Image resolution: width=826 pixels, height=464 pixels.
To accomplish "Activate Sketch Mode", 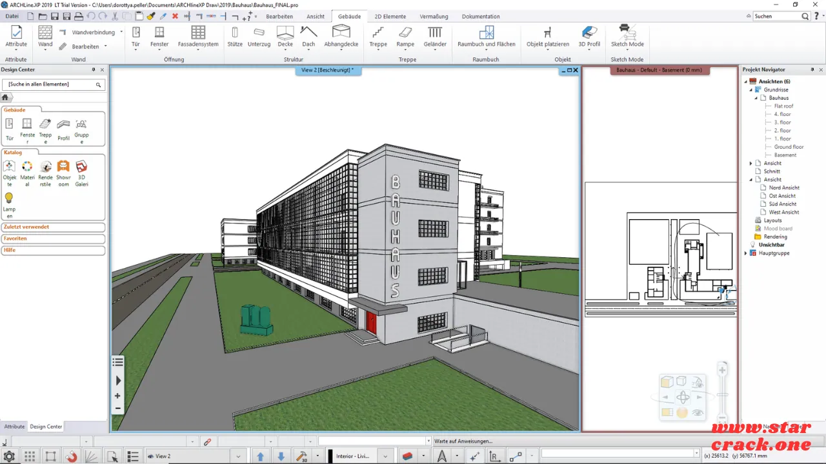I will click(x=627, y=36).
